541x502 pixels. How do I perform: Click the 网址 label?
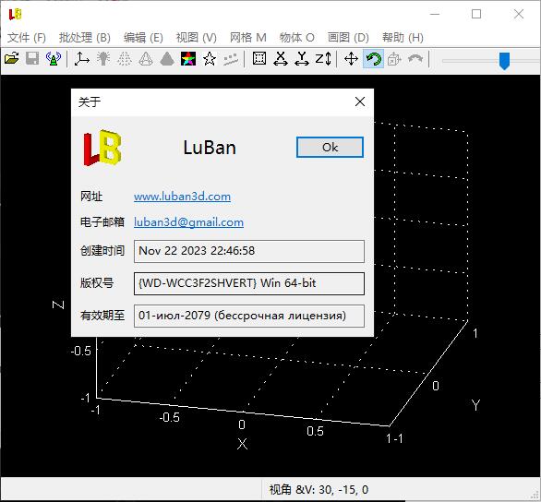pyautogui.click(x=91, y=197)
